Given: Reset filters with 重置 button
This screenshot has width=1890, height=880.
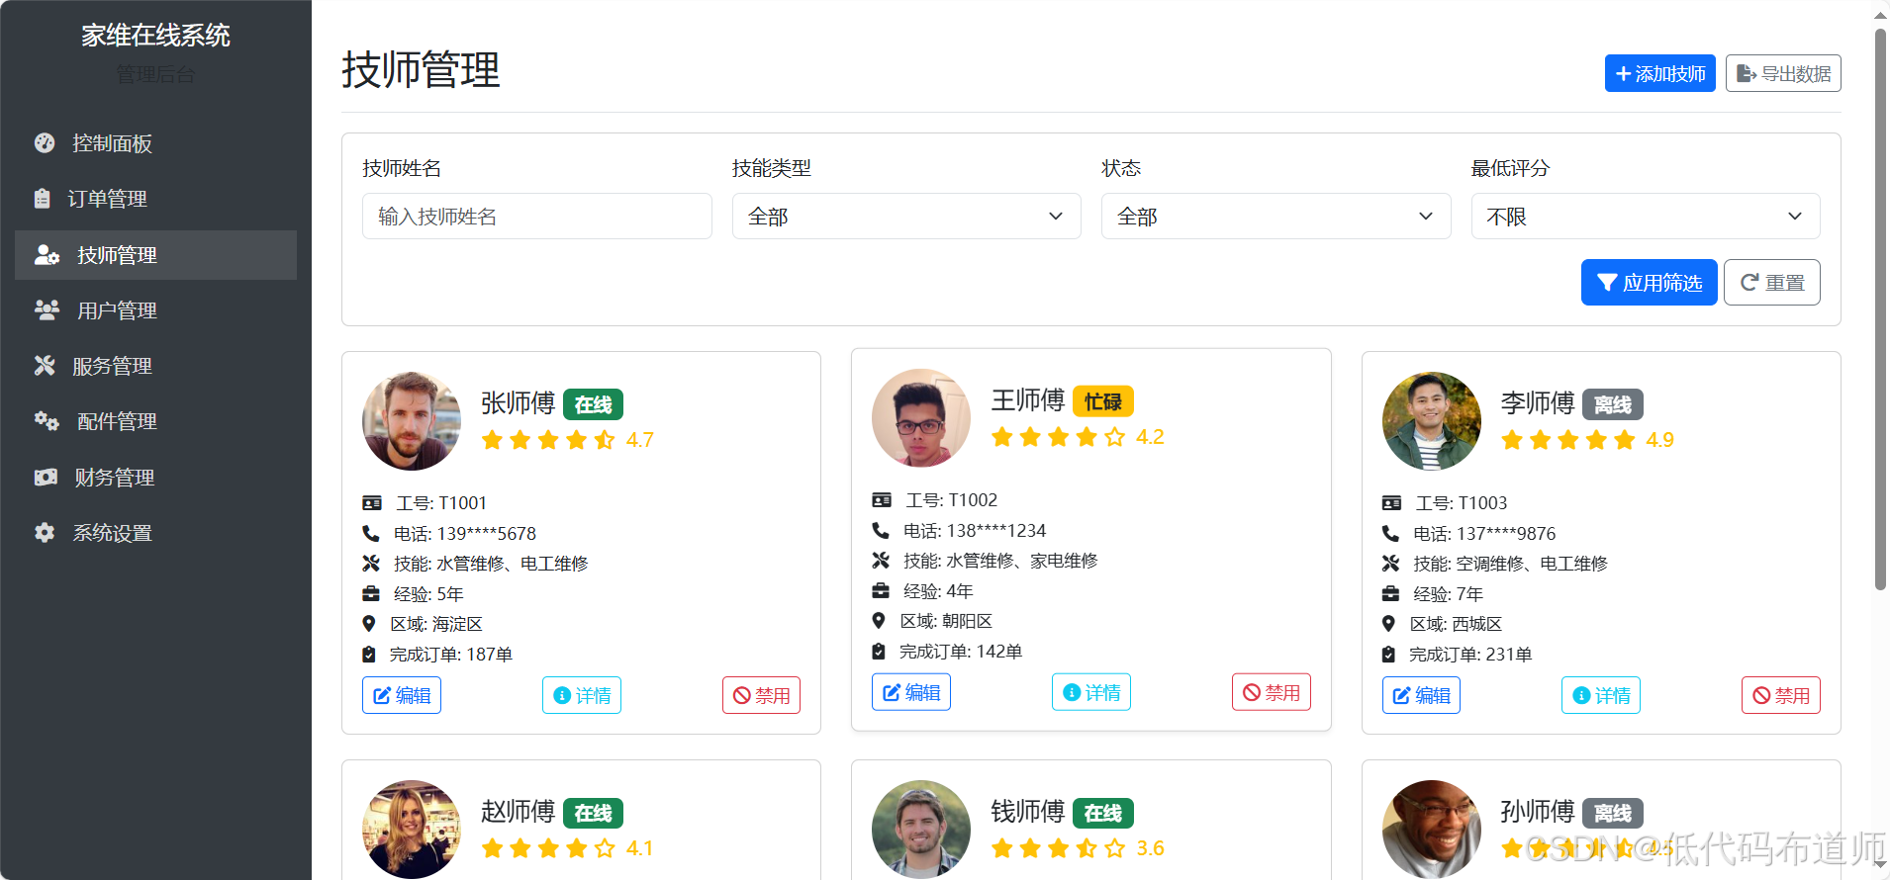Looking at the screenshot, I should [1772, 283].
